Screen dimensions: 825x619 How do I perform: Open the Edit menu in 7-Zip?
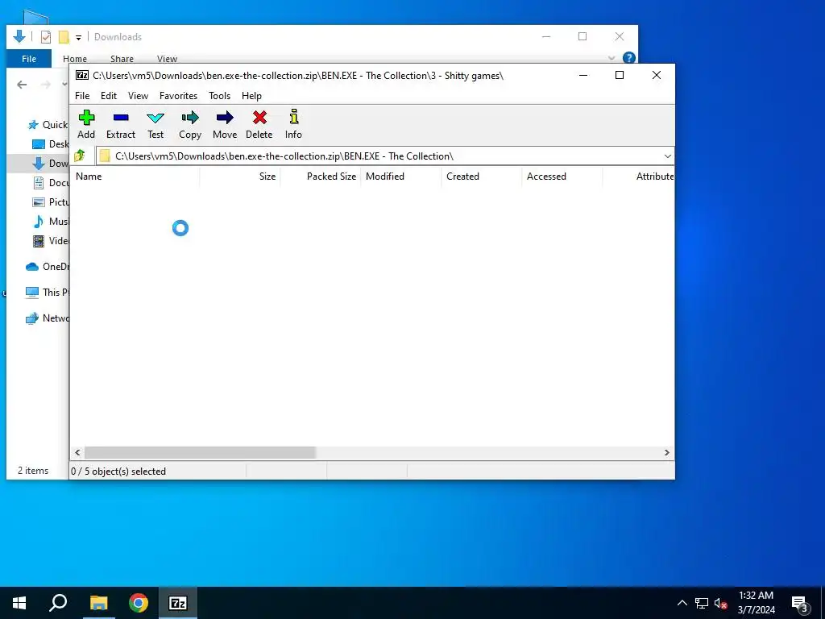tap(109, 96)
